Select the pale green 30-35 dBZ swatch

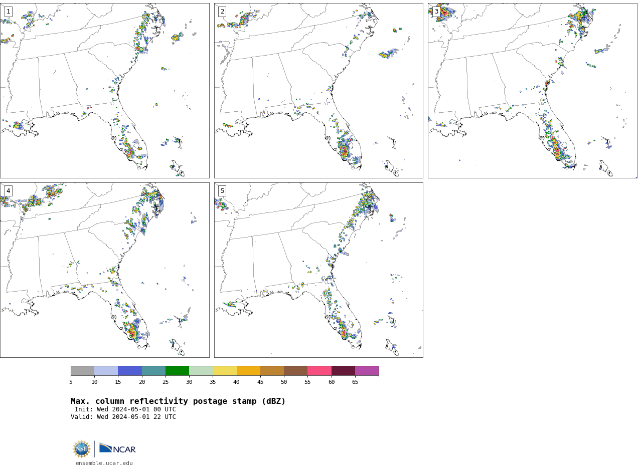[x=201, y=371]
